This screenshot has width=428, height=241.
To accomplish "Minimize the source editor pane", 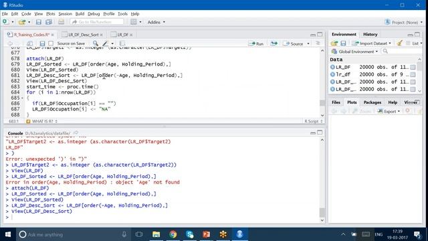I will point(313,35).
